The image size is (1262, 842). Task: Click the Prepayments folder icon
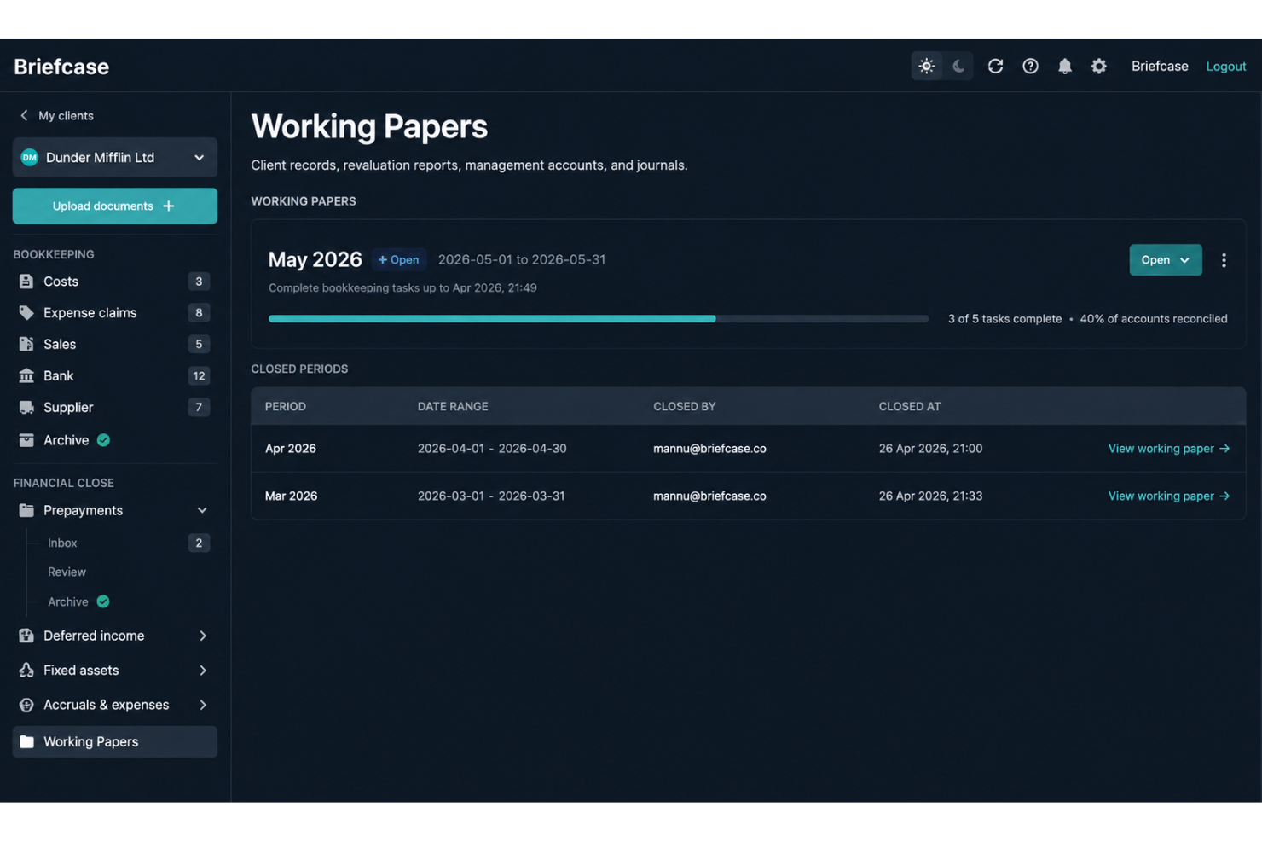(x=26, y=511)
